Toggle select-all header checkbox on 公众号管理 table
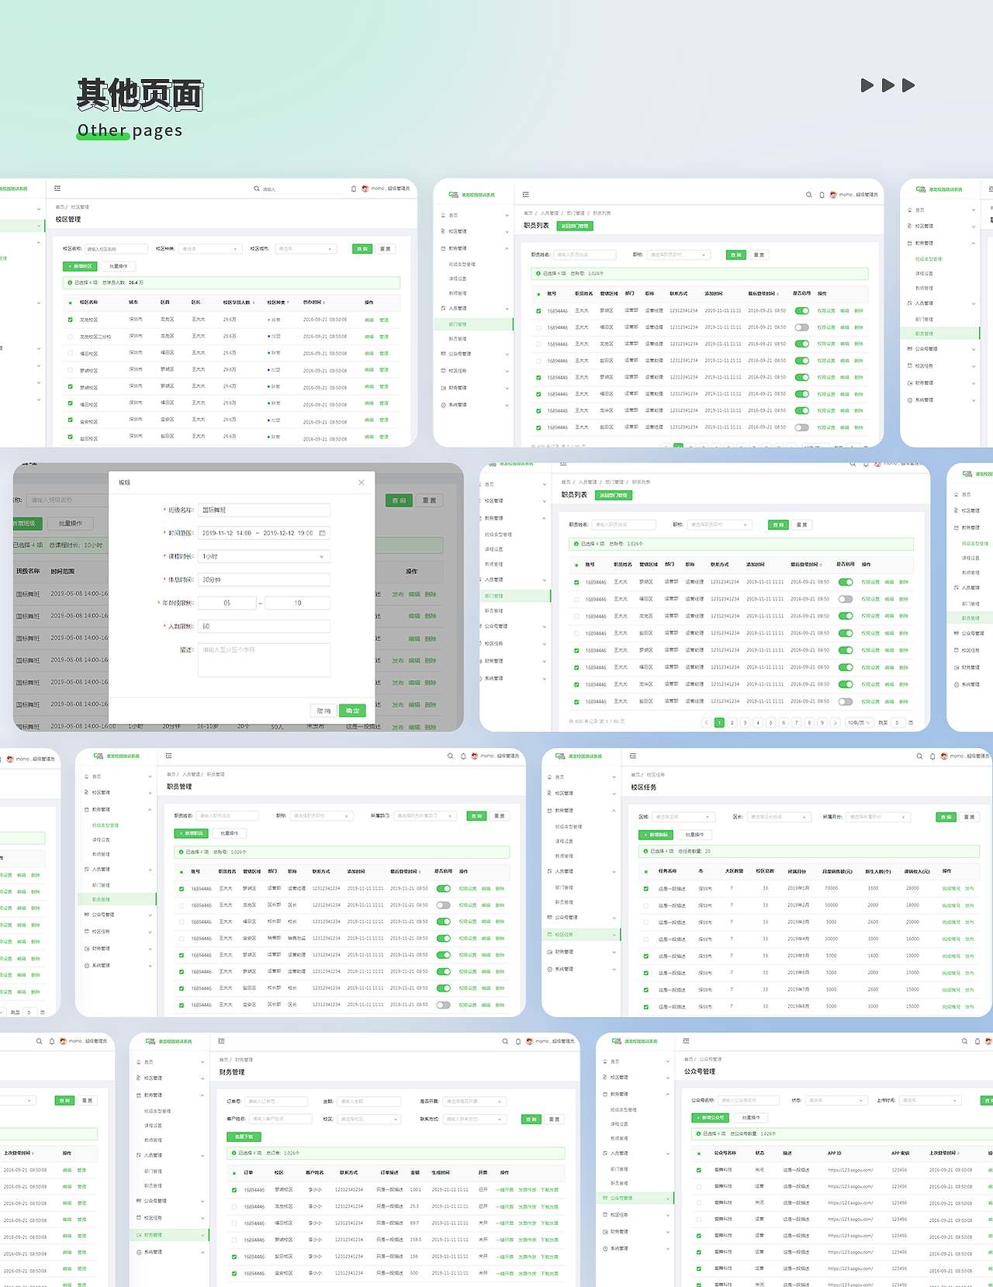This screenshot has width=993, height=1287. tap(699, 1154)
